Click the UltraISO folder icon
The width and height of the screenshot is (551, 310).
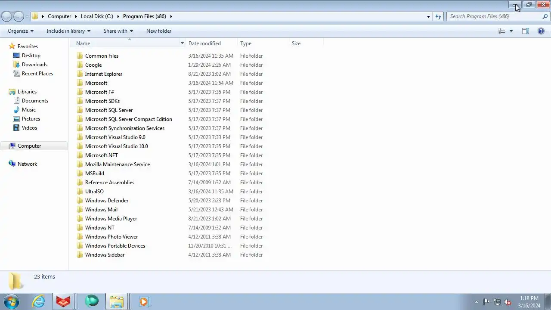click(80, 192)
